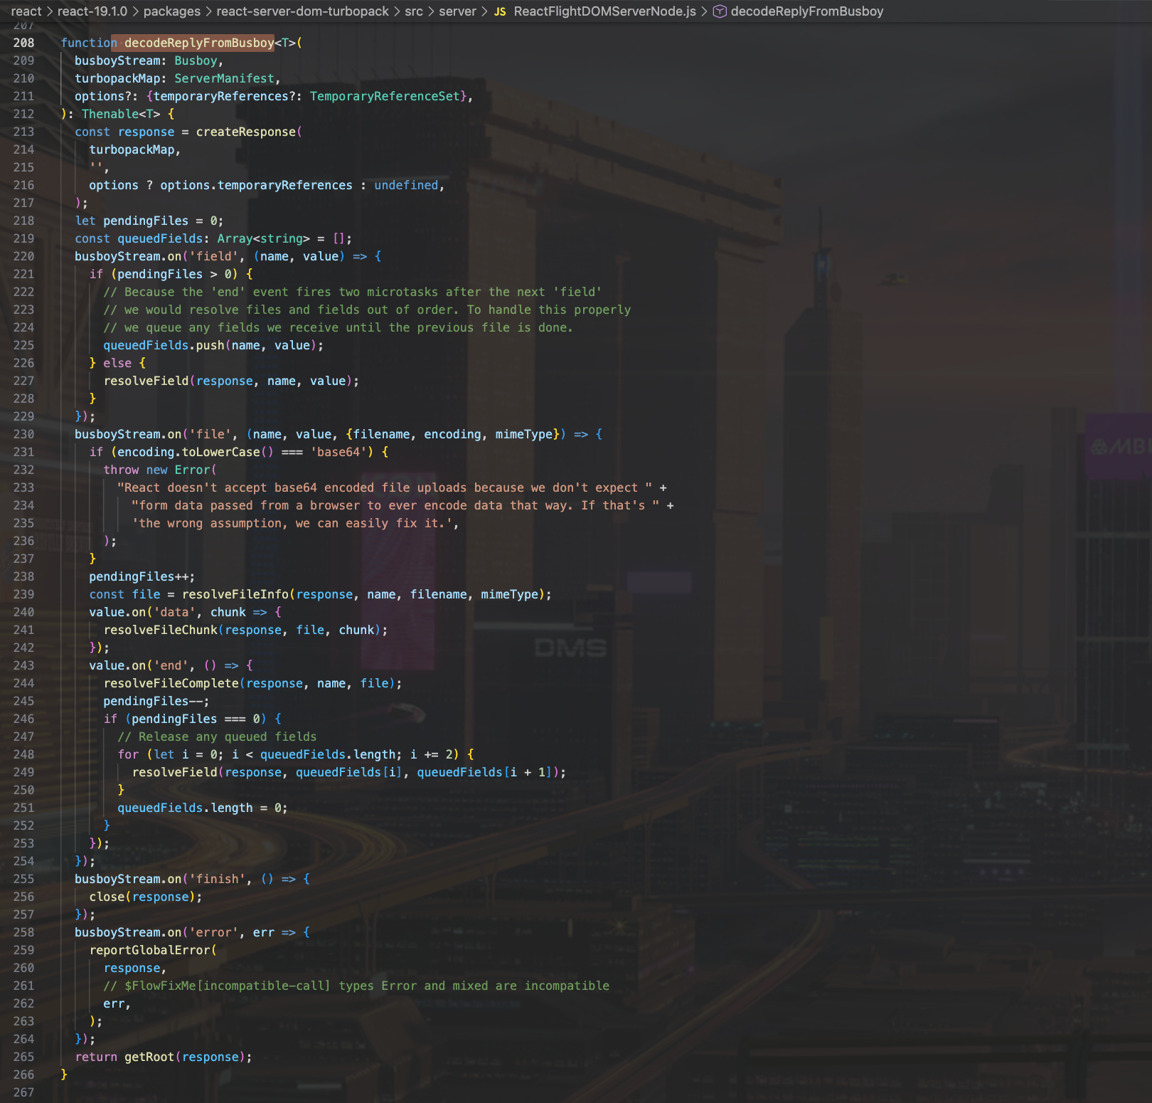Viewport: 1152px width, 1103px height.
Task: Click the 'throw' keyword
Action: [x=121, y=470]
